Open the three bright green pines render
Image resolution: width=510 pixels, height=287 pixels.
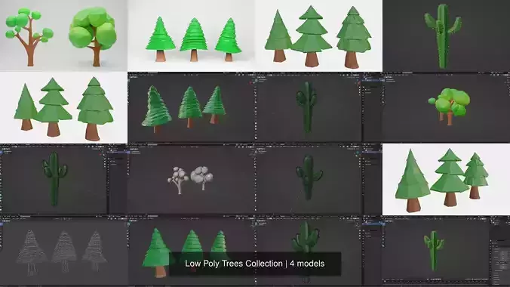click(x=192, y=35)
